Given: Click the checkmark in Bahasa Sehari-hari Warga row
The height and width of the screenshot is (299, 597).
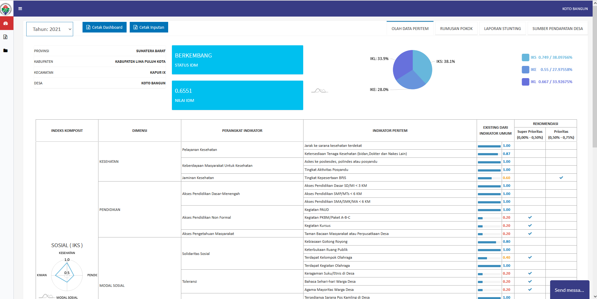Looking at the screenshot, I should click(x=530, y=281).
